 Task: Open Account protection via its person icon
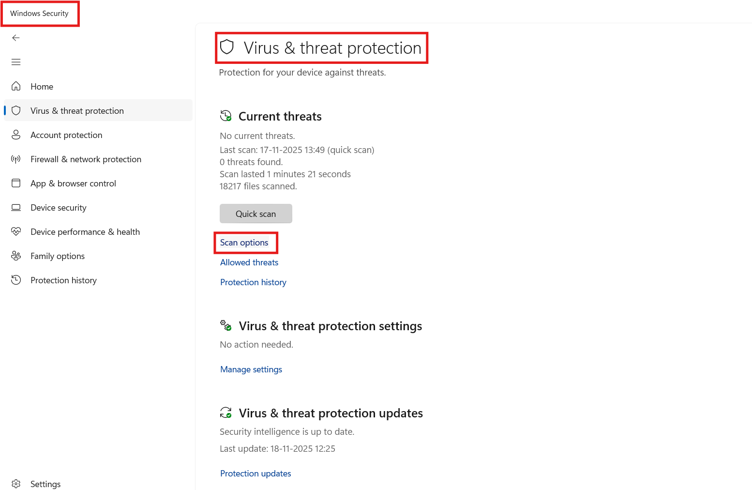click(x=16, y=135)
